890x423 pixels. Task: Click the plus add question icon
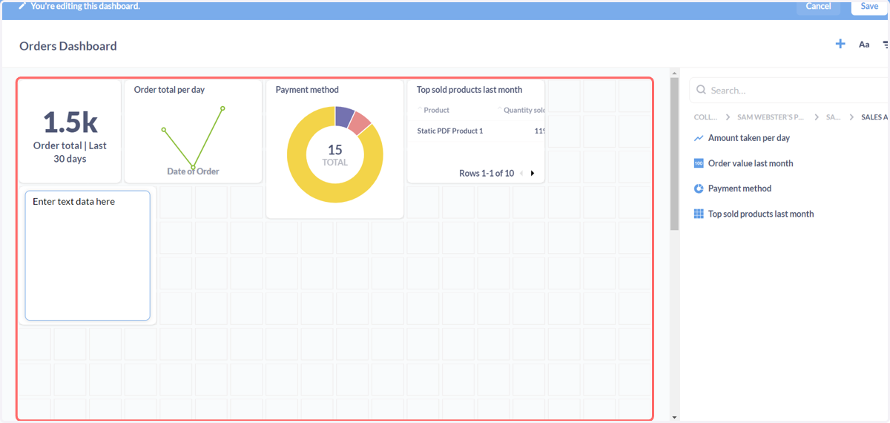coord(840,45)
